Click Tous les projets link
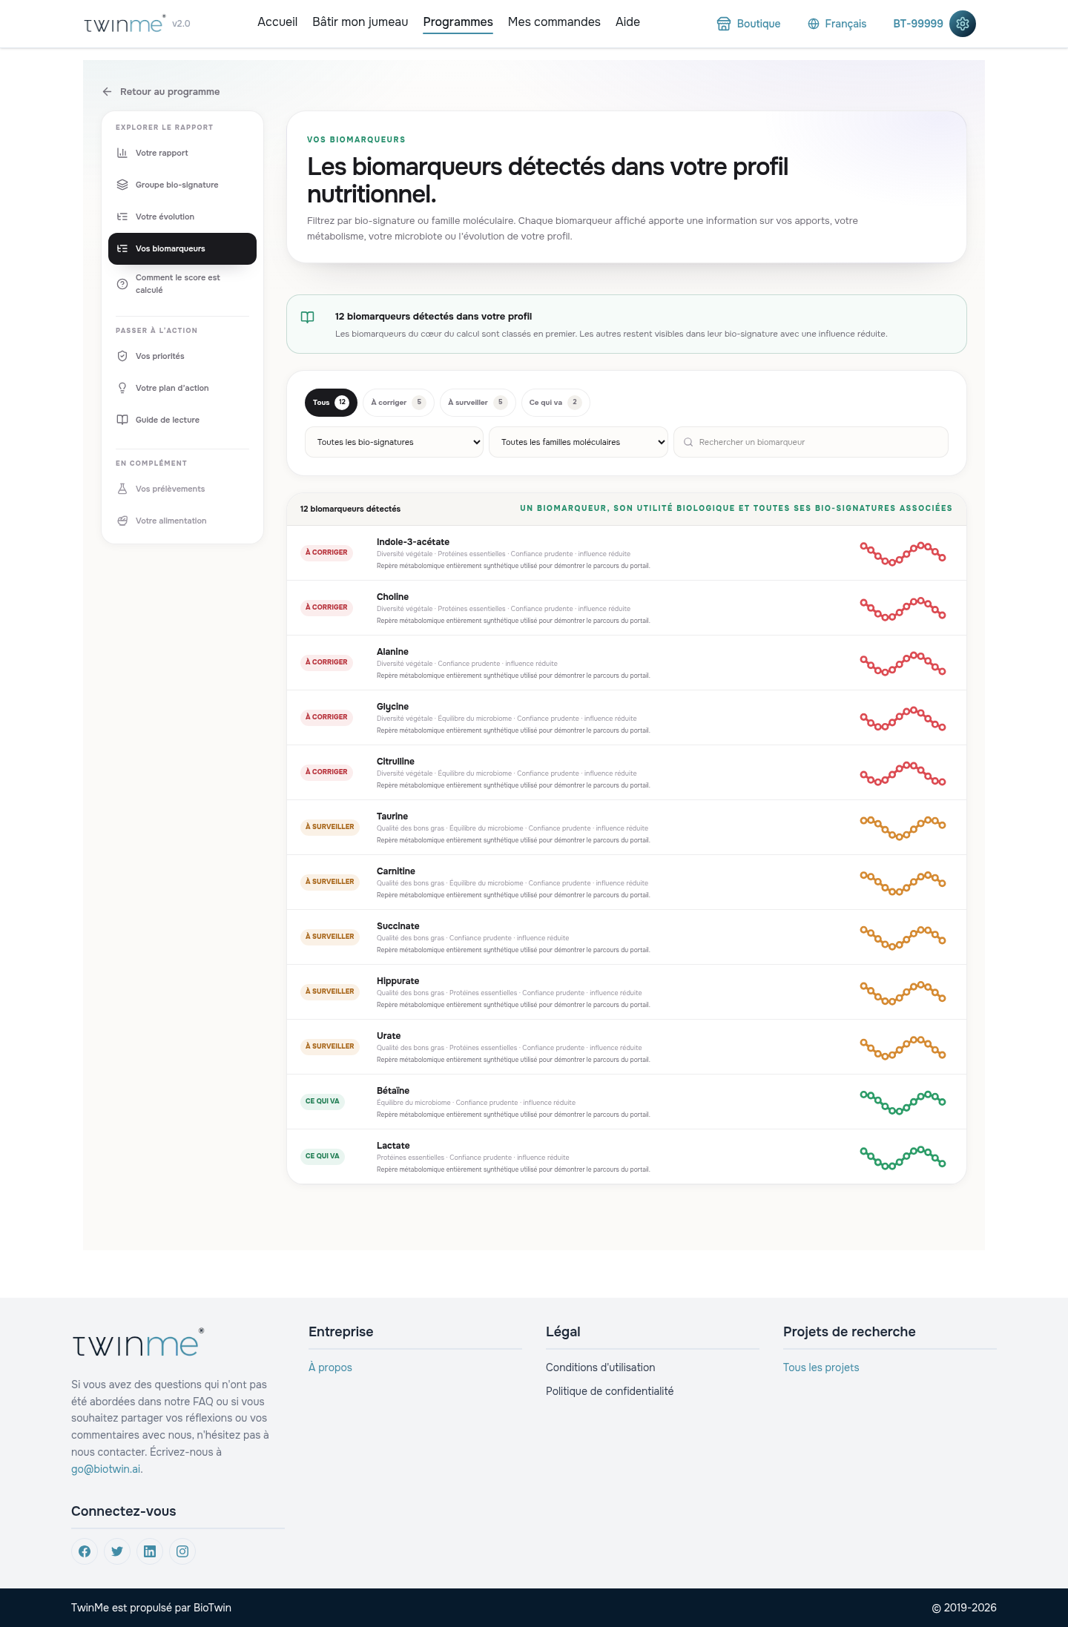The image size is (1068, 1627). coord(821,1367)
